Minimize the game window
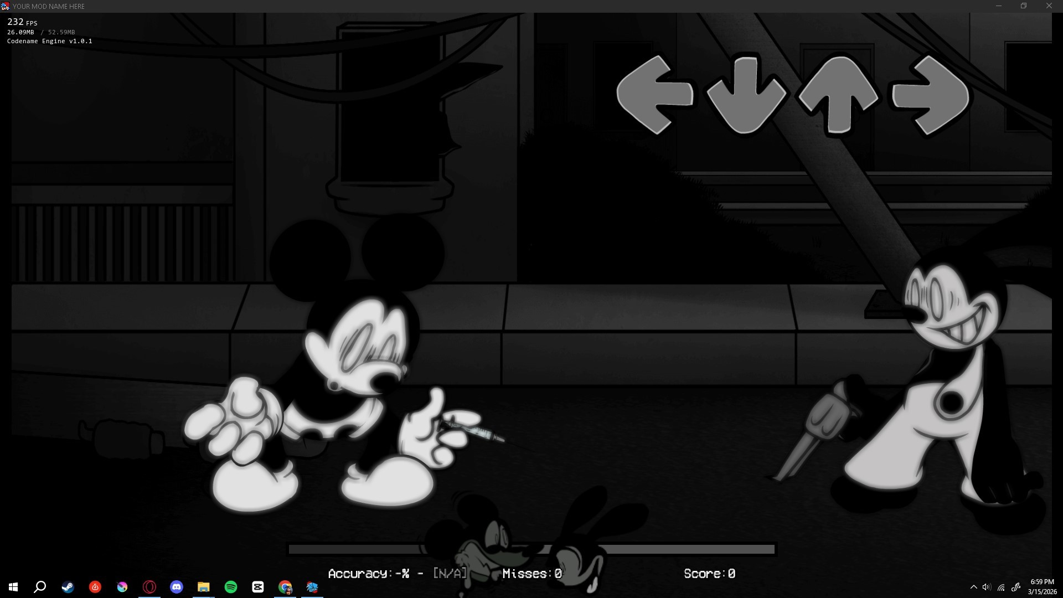This screenshot has width=1063, height=598. coord(998,6)
